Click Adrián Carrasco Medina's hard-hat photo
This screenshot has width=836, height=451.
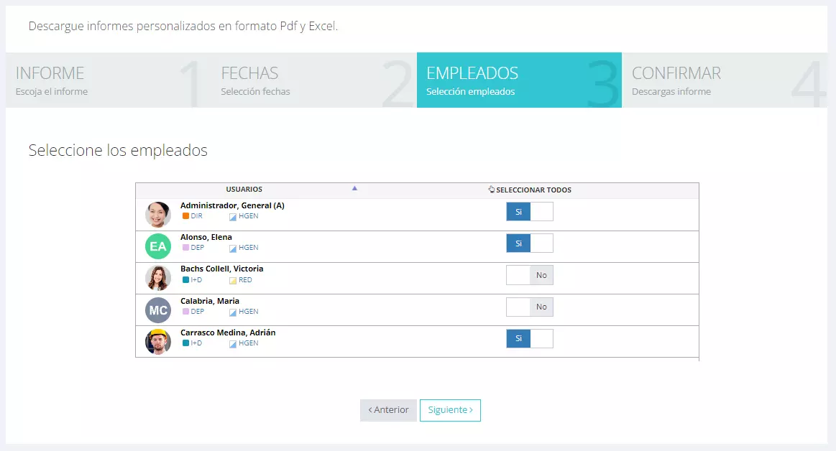[x=158, y=341]
